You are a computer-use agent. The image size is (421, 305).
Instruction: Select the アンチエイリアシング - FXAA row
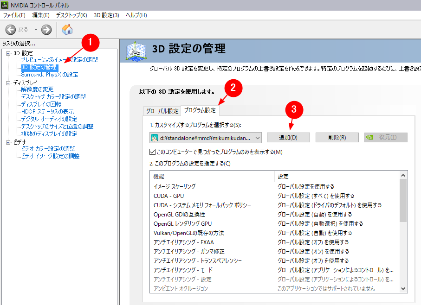click(274, 242)
